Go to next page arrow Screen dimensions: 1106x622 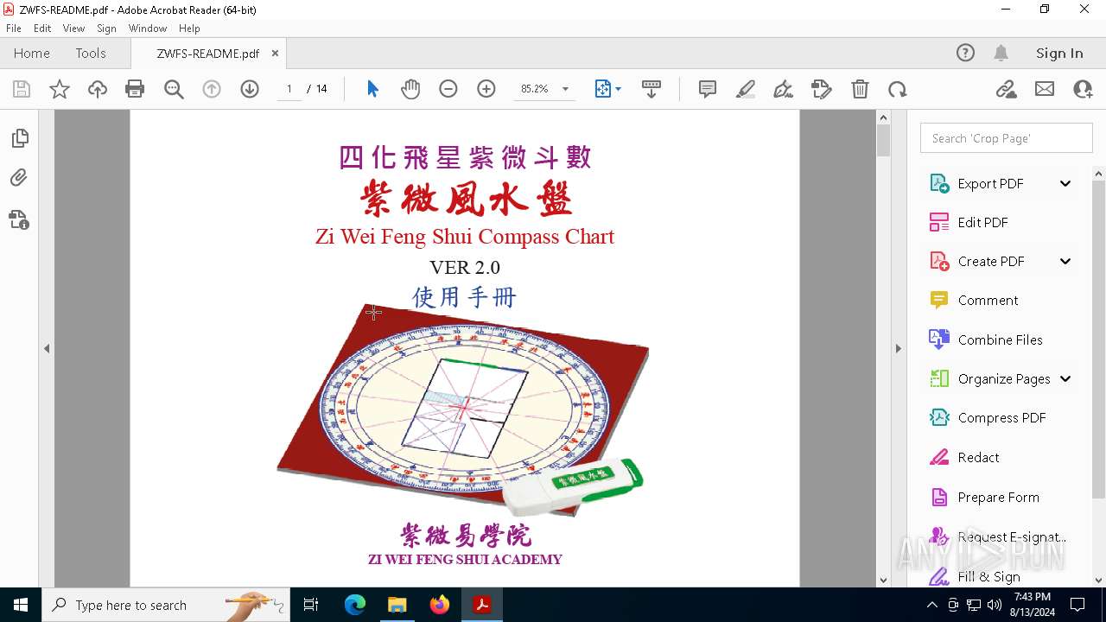pos(250,89)
